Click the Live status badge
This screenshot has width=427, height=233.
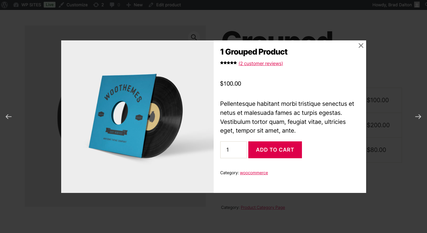[x=49, y=5]
